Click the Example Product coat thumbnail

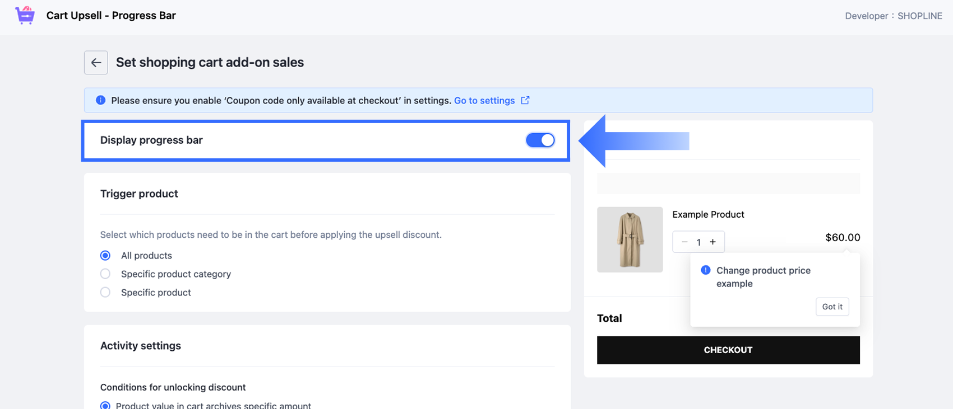[x=630, y=239]
